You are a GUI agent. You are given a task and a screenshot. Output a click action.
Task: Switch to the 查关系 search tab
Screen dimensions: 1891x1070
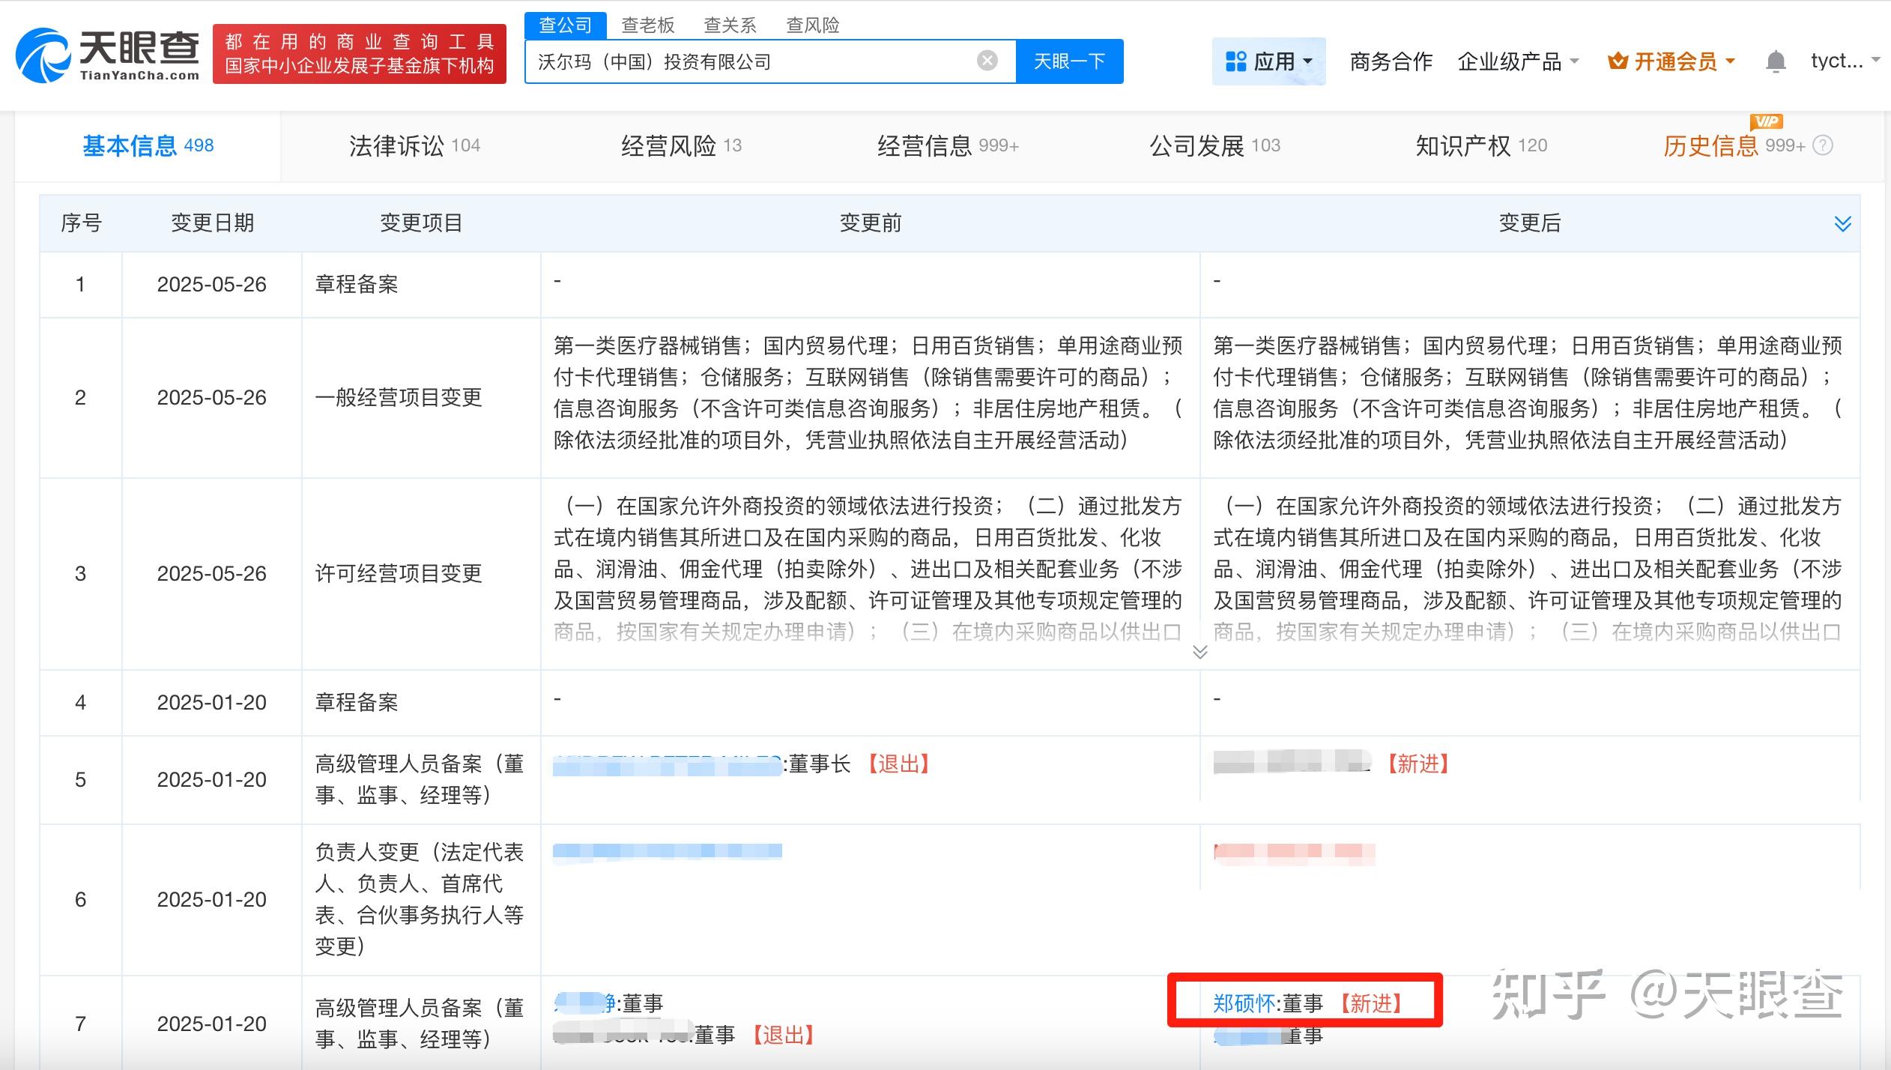click(730, 25)
